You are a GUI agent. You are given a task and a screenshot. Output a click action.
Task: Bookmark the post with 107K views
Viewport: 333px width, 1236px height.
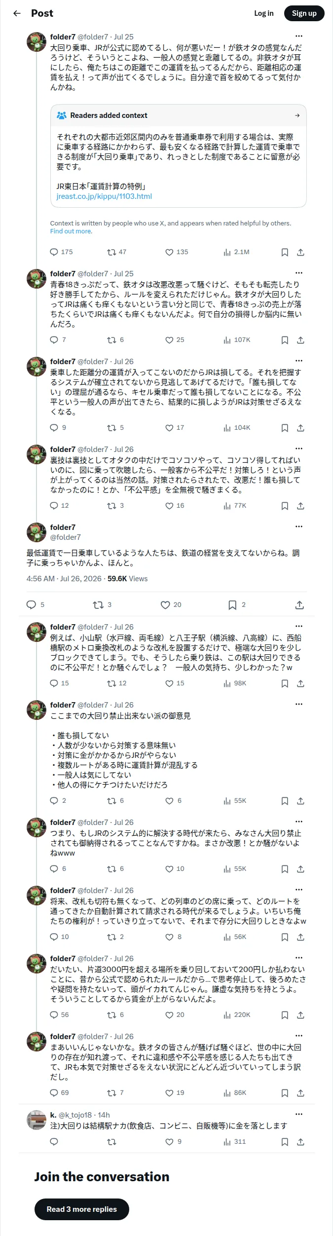(x=285, y=340)
